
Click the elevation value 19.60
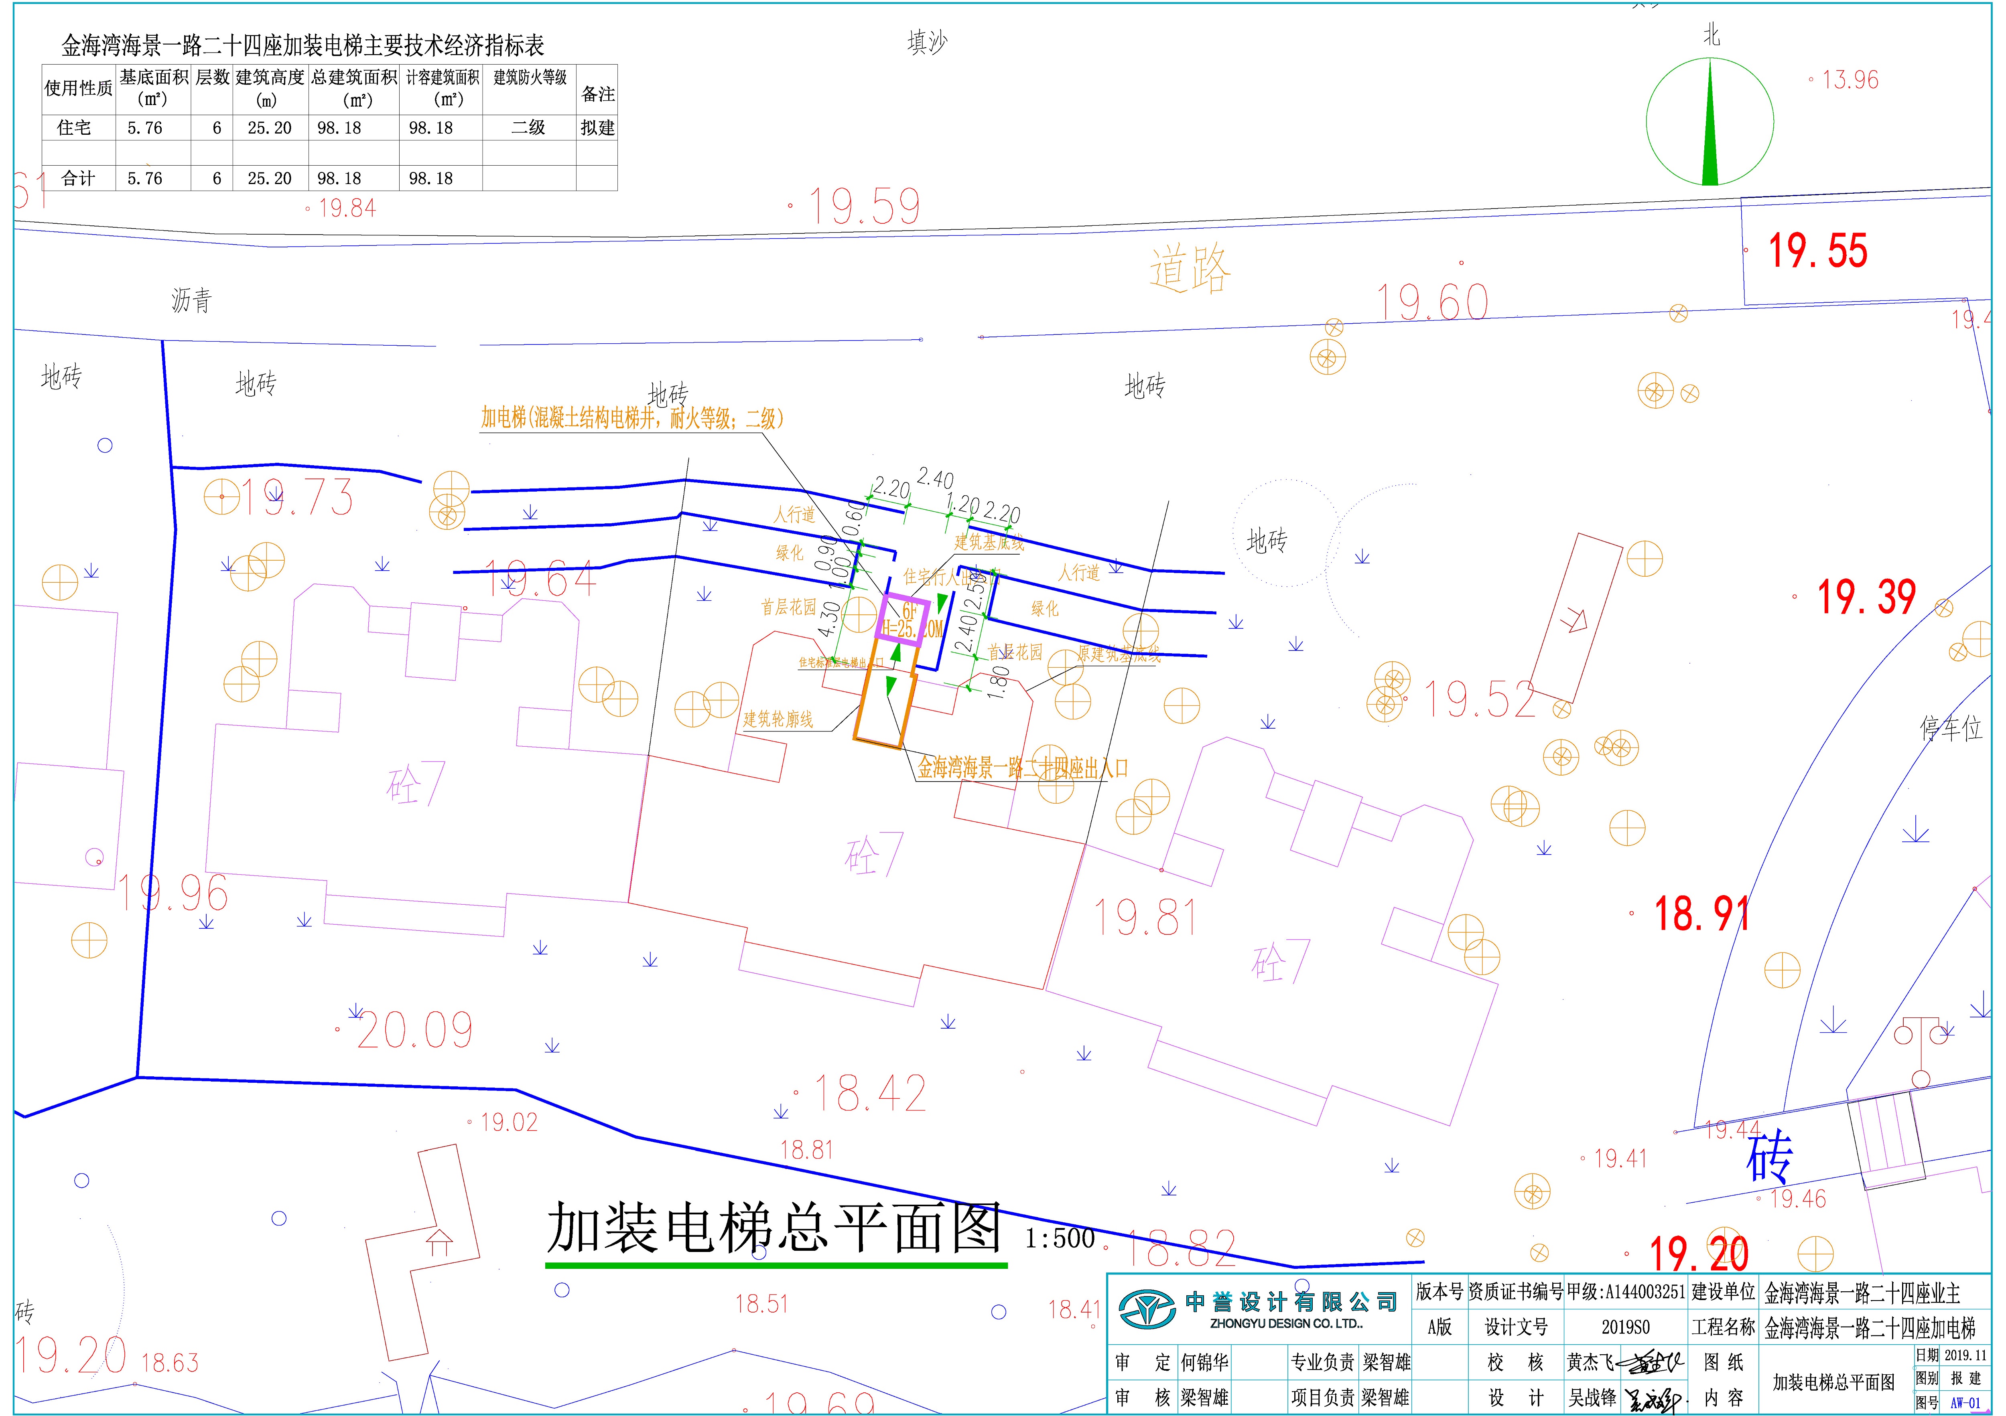[1432, 302]
